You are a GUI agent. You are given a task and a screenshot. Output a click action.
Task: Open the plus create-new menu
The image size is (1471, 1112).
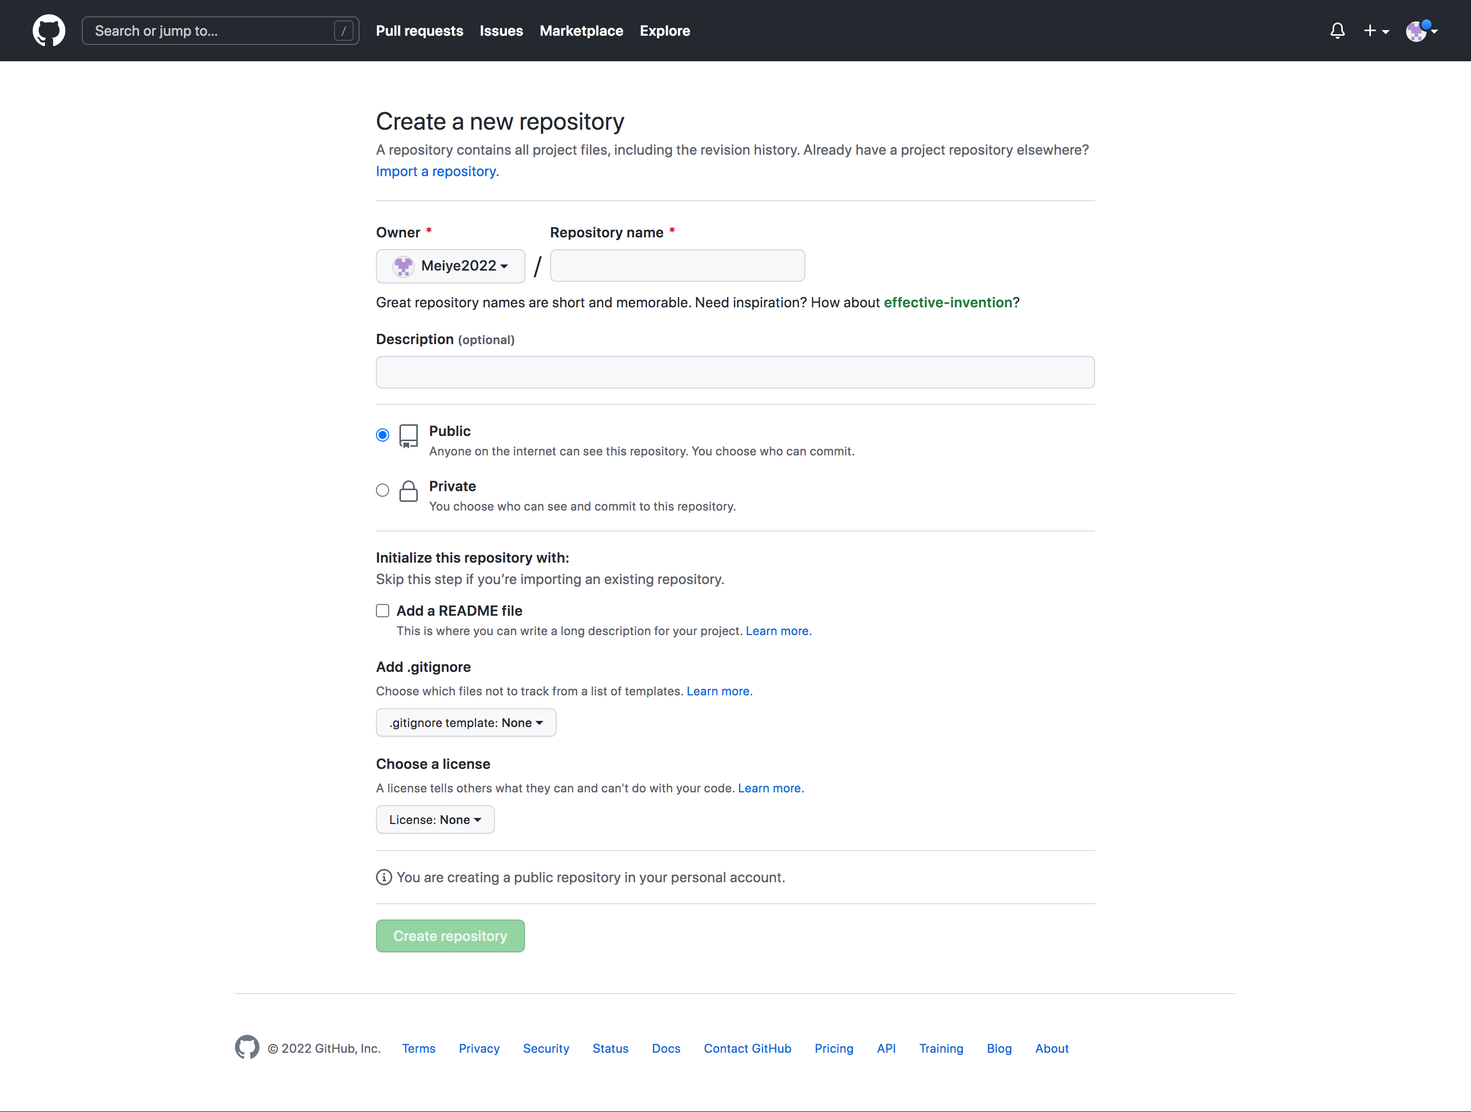1376,31
